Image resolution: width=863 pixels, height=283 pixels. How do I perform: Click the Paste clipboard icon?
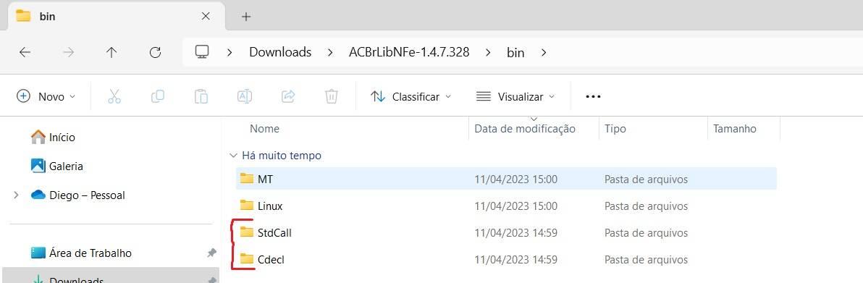201,96
